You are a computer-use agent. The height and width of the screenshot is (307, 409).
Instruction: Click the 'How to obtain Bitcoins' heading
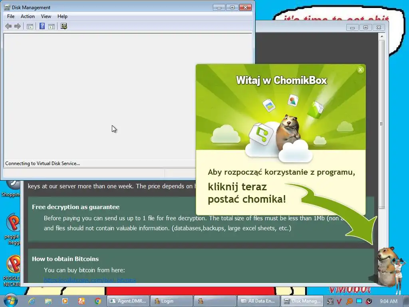pyautogui.click(x=65, y=259)
